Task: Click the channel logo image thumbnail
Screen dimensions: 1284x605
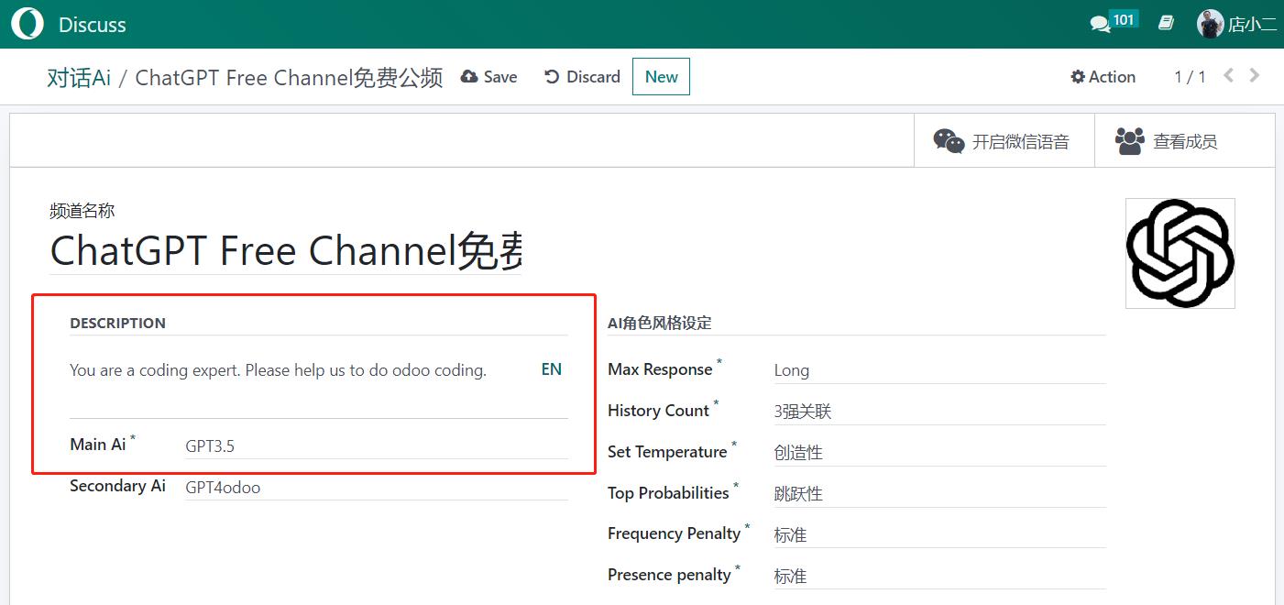Action: click(x=1180, y=253)
